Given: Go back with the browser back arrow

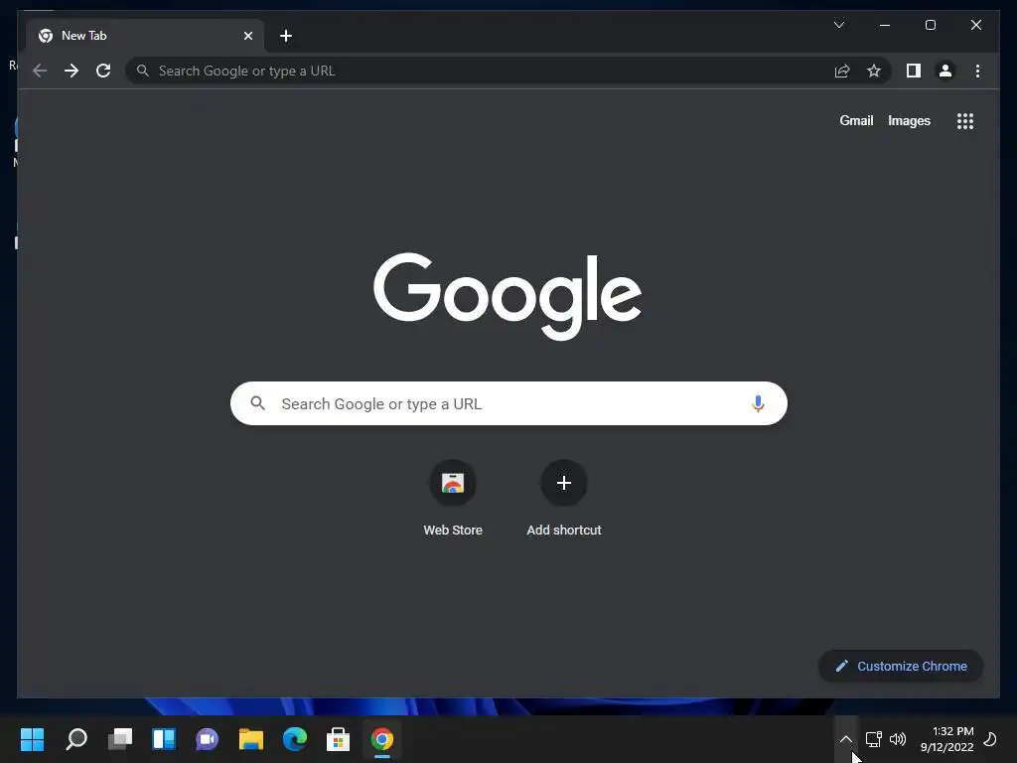Looking at the screenshot, I should click(x=40, y=71).
